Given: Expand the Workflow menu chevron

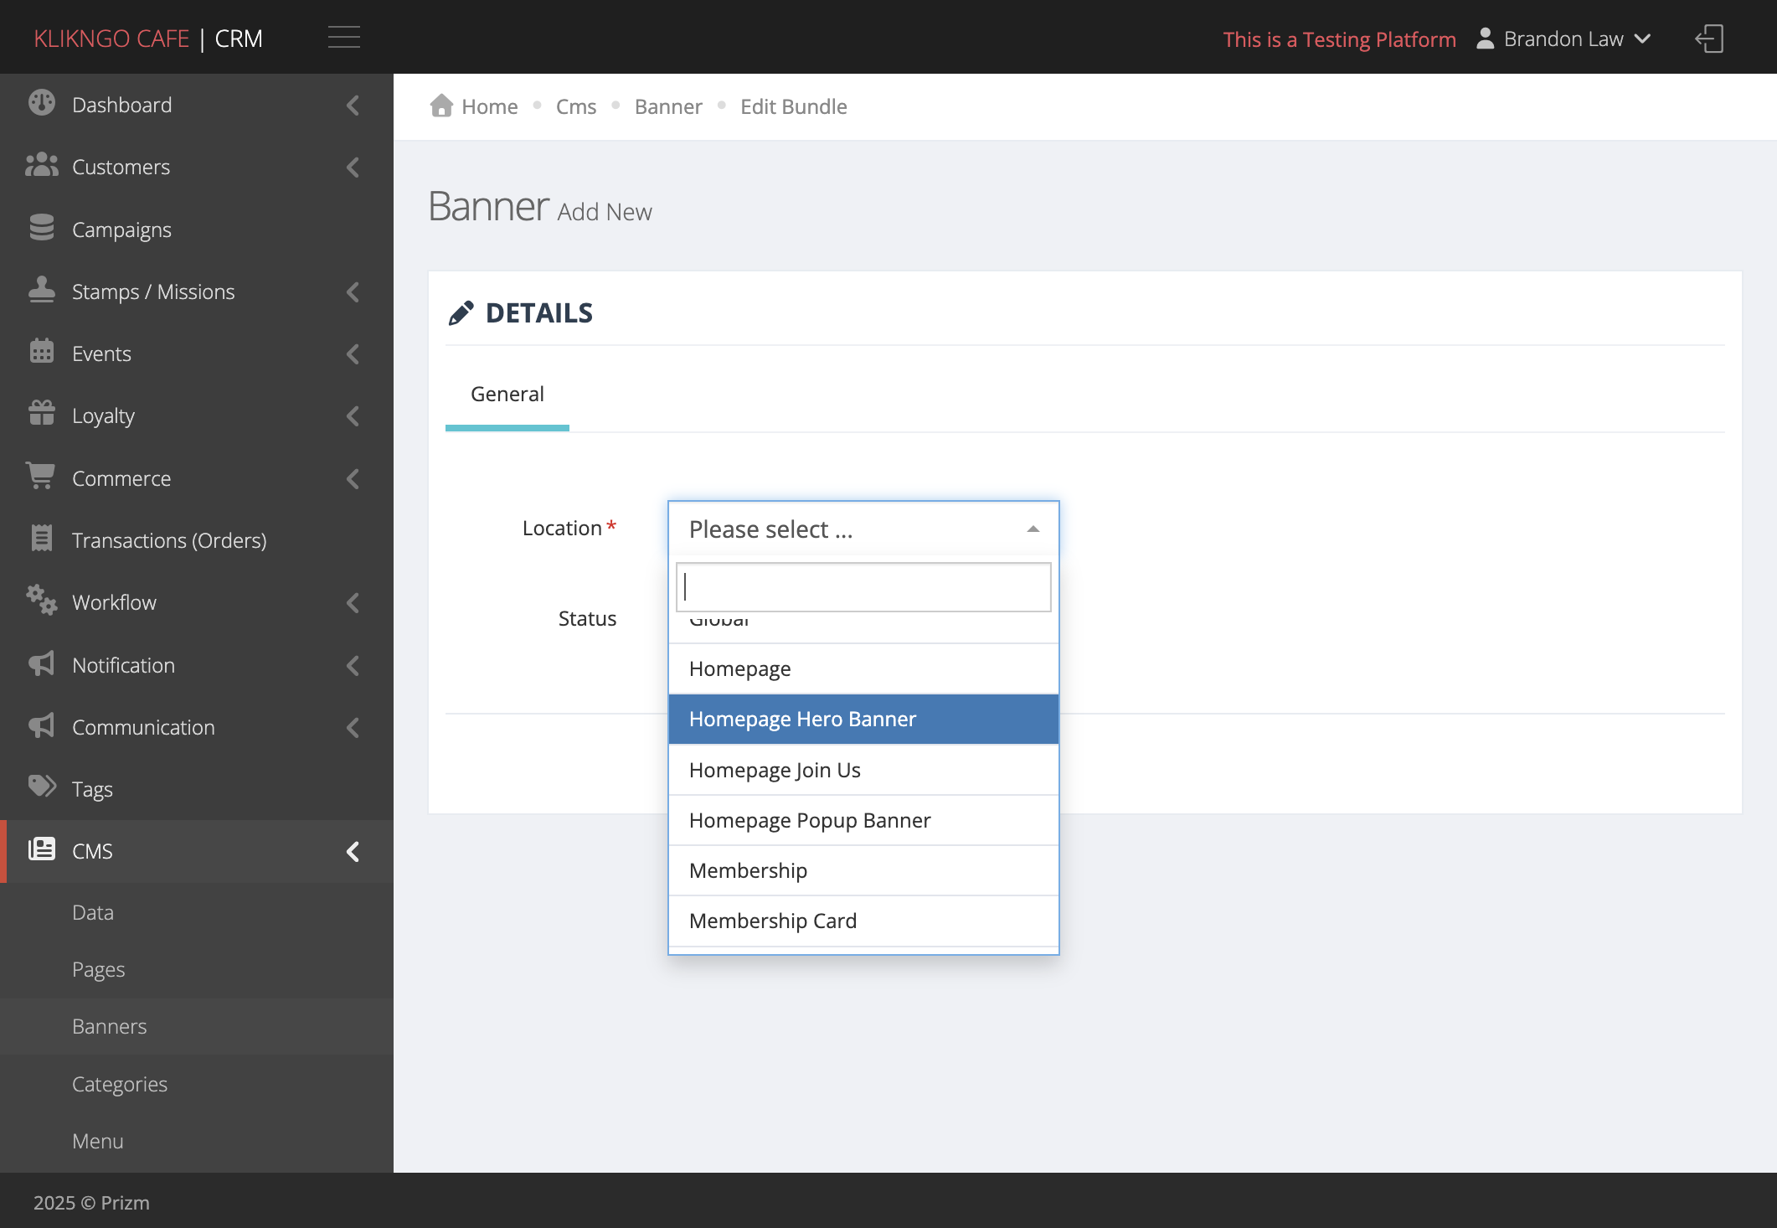Looking at the screenshot, I should coord(353,603).
